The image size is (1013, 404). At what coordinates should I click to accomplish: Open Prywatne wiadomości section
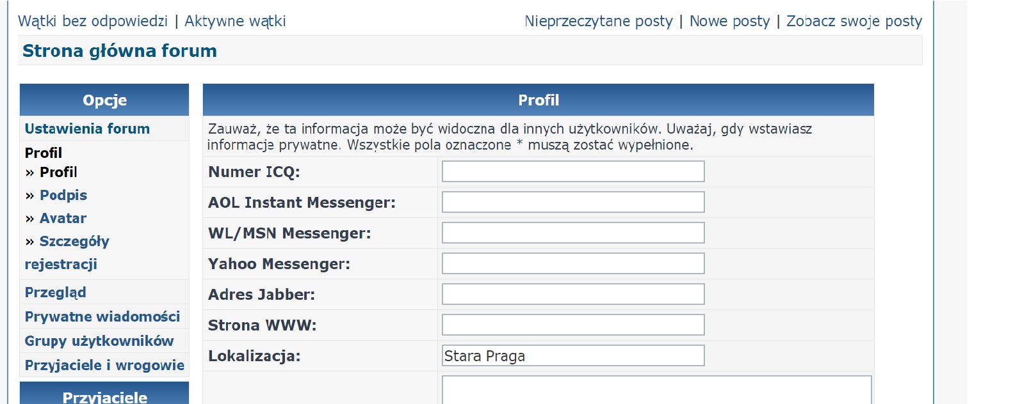point(102,316)
